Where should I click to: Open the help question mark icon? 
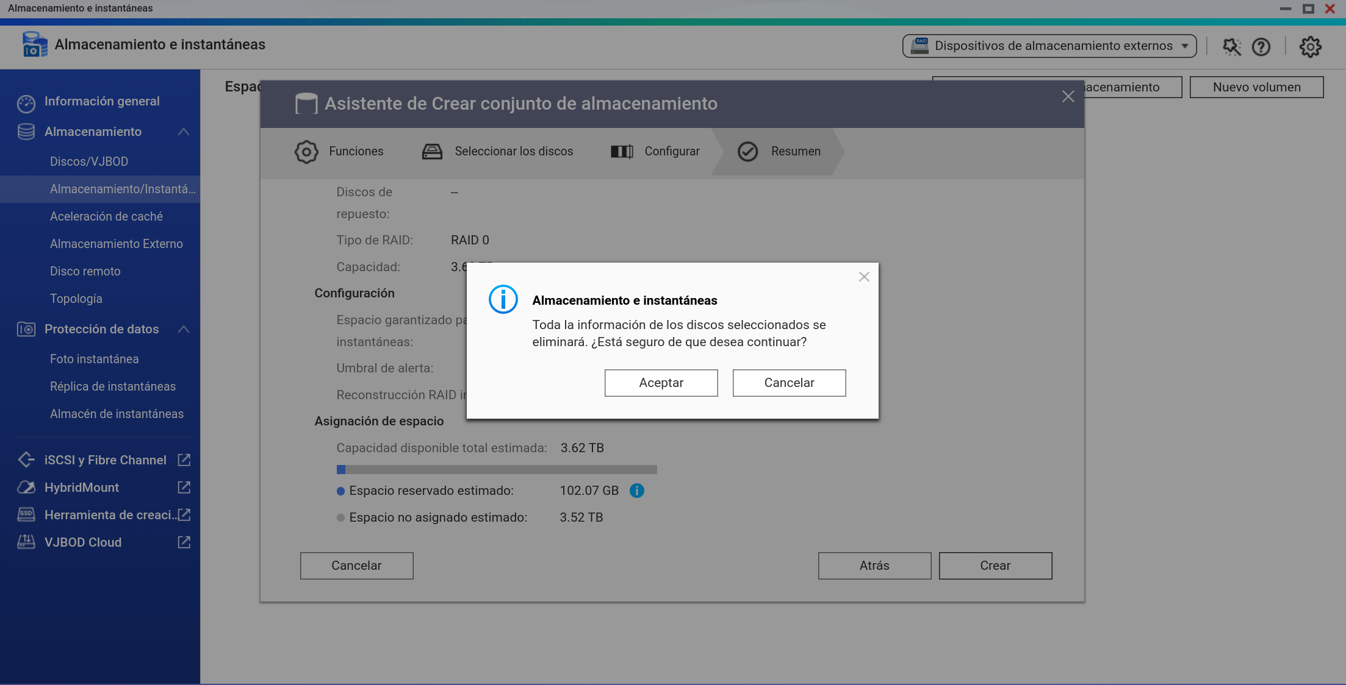click(1261, 47)
